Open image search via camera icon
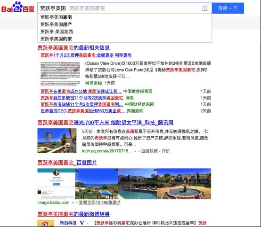Viewport: 261px width, 227px height. click(205, 8)
